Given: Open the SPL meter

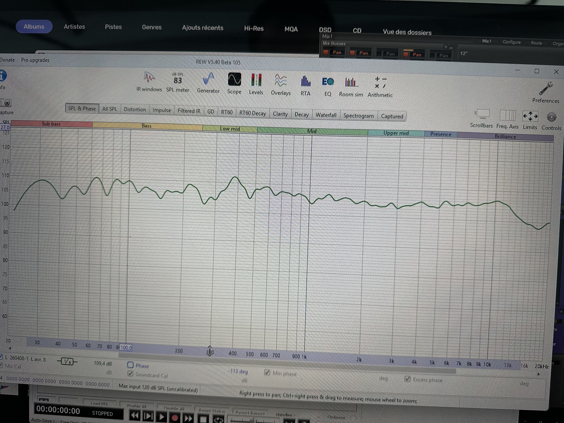Looking at the screenshot, I should pos(178,82).
